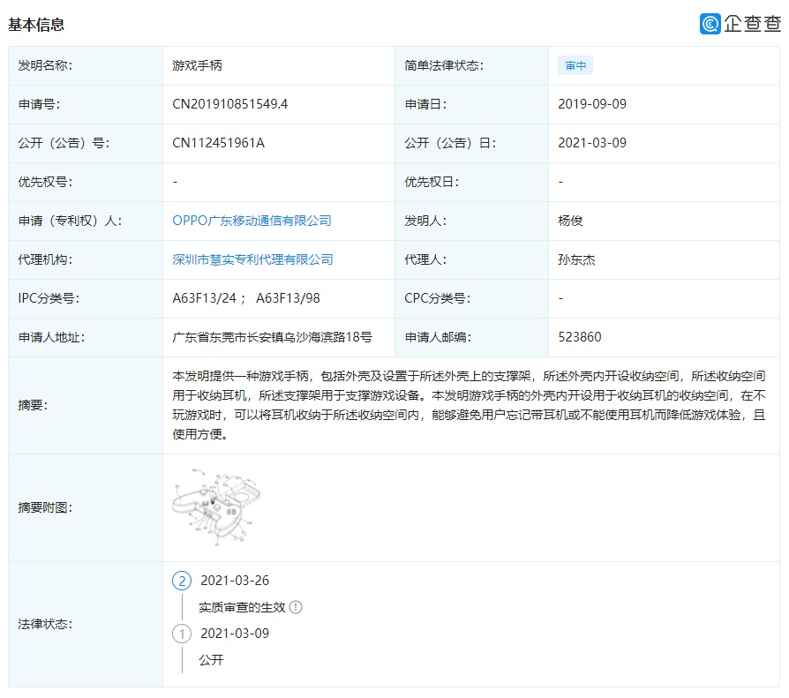Screen dimensions: 789x698
Task: Click agent name 孙东杰
Action: click(577, 259)
